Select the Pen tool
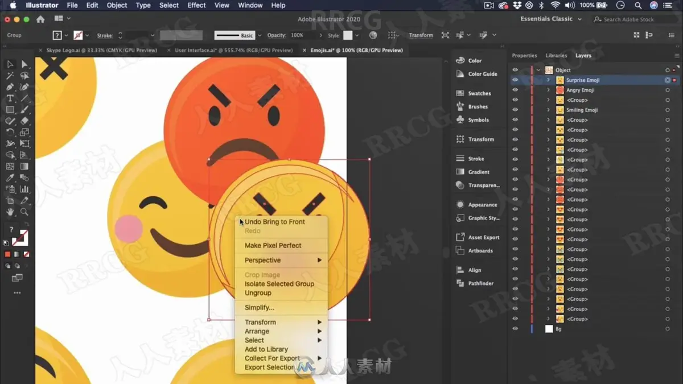683x384 pixels. point(10,87)
